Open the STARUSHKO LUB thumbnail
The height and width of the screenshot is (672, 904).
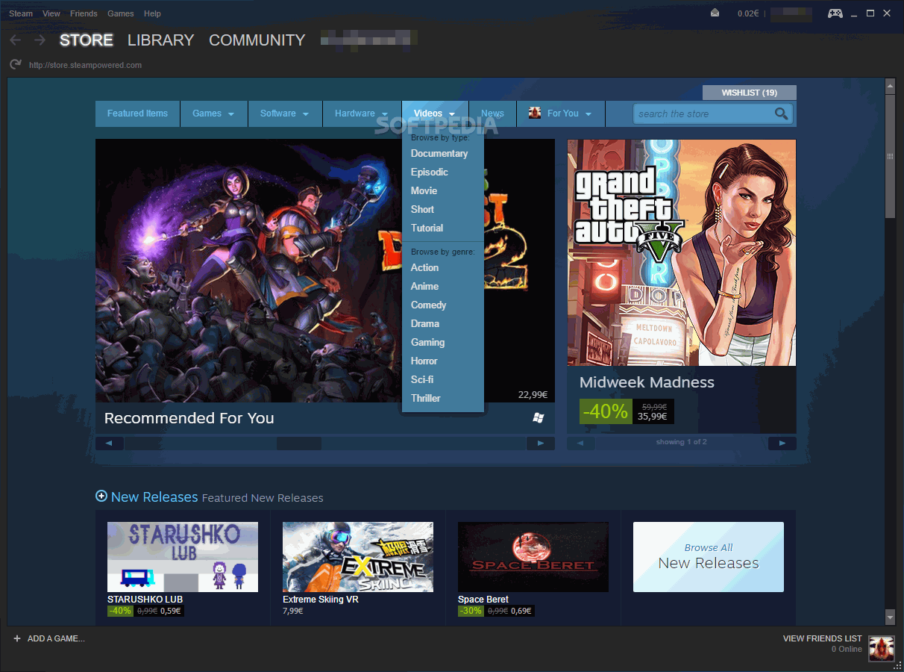tap(183, 557)
